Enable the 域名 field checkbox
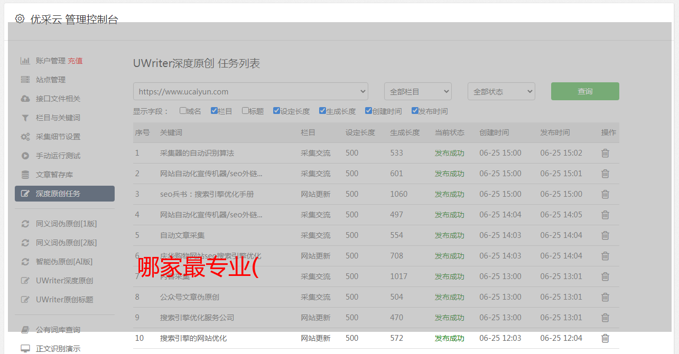This screenshot has height=354, width=679. (183, 111)
